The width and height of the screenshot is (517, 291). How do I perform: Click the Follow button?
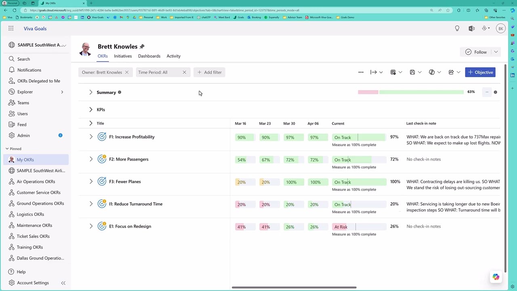(476, 52)
